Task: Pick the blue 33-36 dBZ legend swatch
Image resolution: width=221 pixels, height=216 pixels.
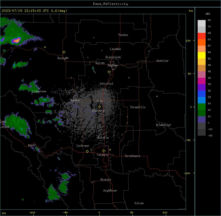Action: (x=202, y=94)
